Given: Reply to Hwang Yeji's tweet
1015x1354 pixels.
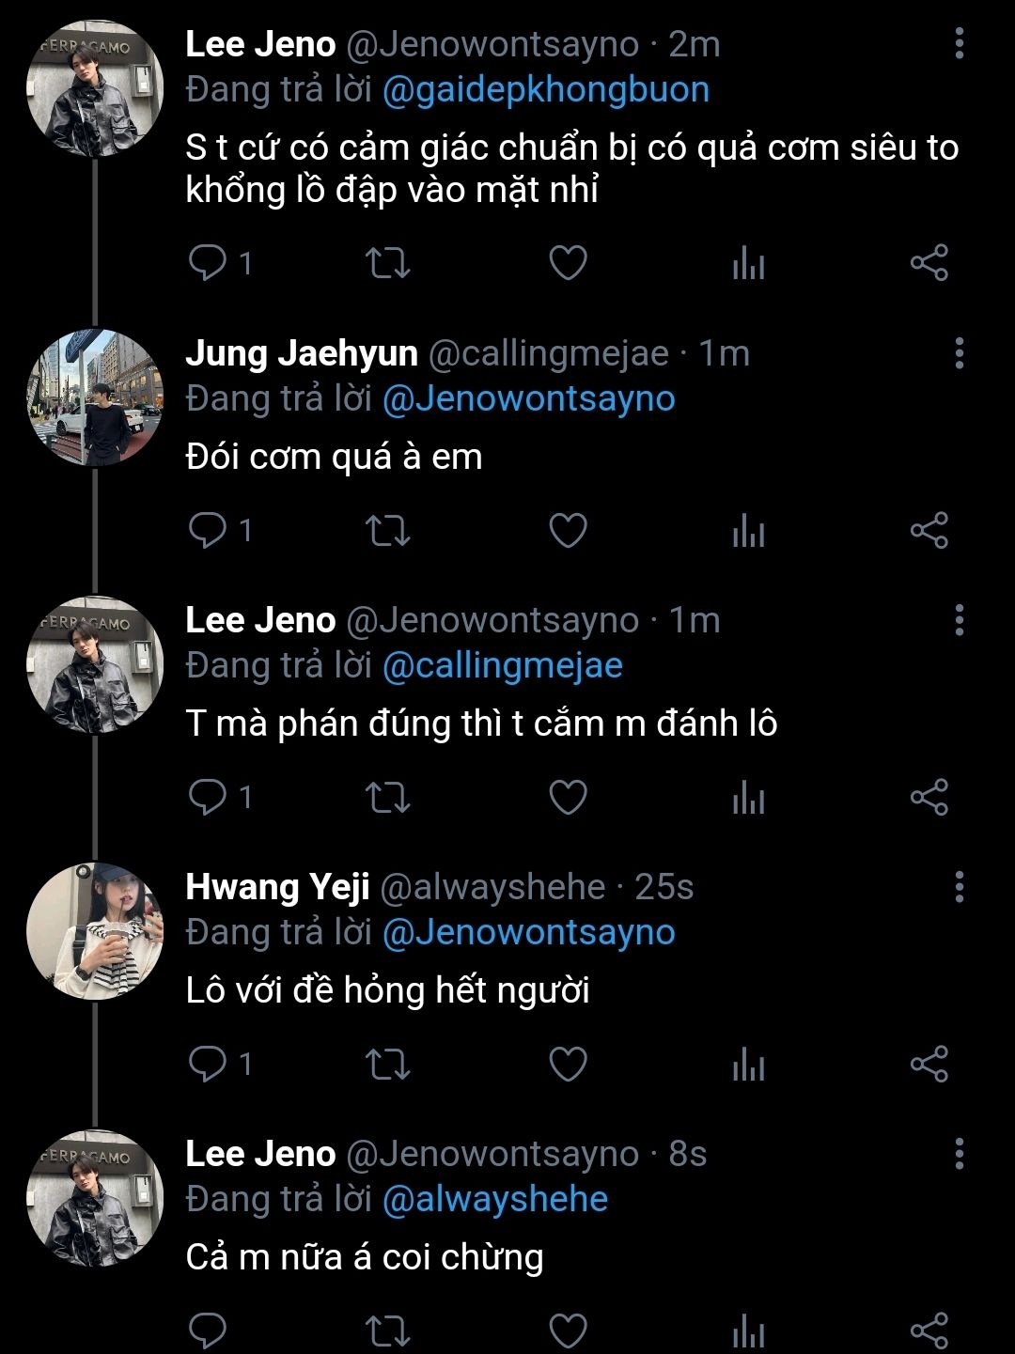Looking at the screenshot, I should coord(207,1065).
